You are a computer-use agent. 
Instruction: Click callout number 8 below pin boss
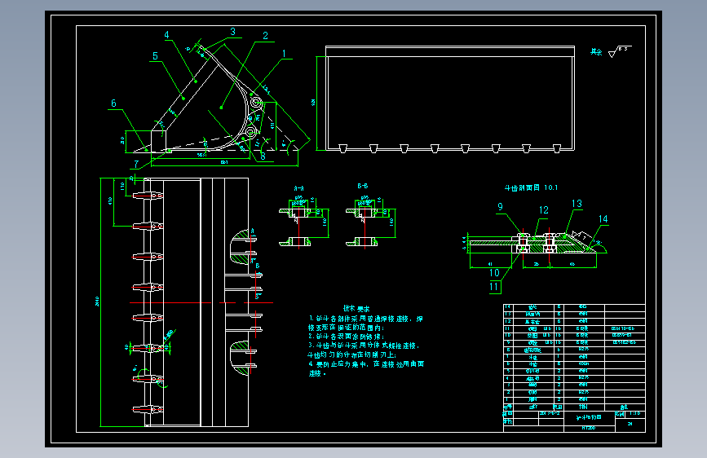tap(263, 156)
